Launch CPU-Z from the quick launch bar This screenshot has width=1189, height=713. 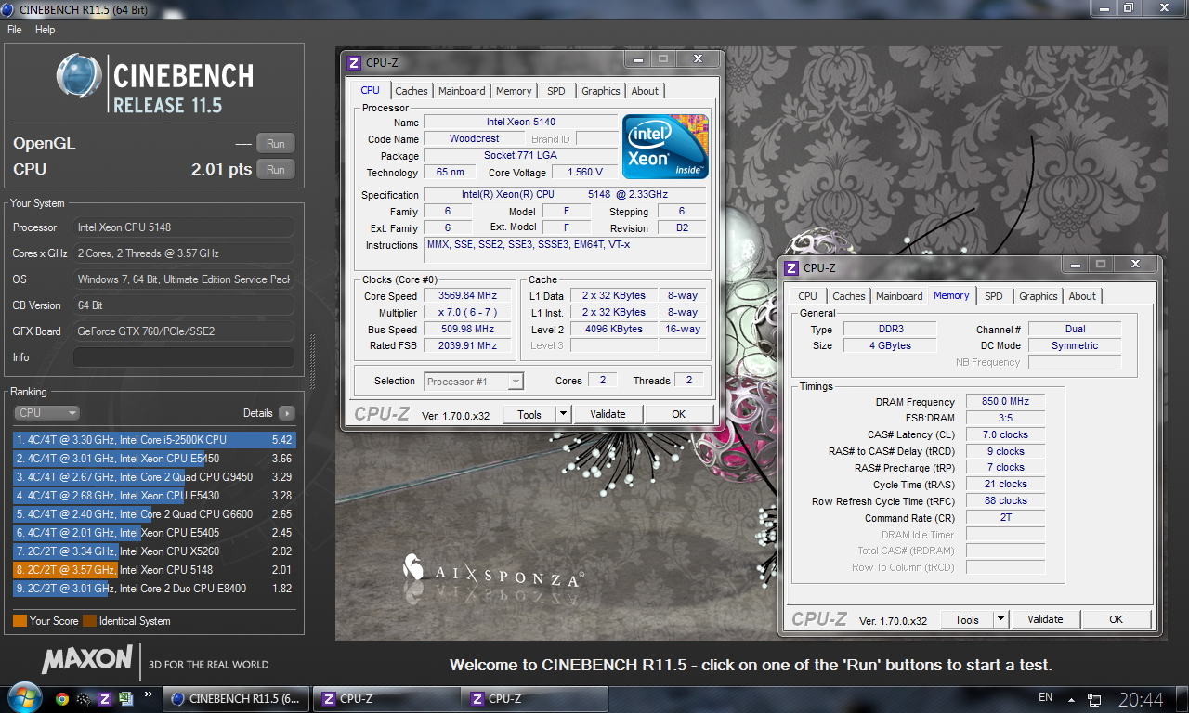105,699
